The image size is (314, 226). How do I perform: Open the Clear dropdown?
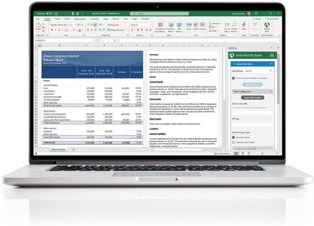pos(214,31)
